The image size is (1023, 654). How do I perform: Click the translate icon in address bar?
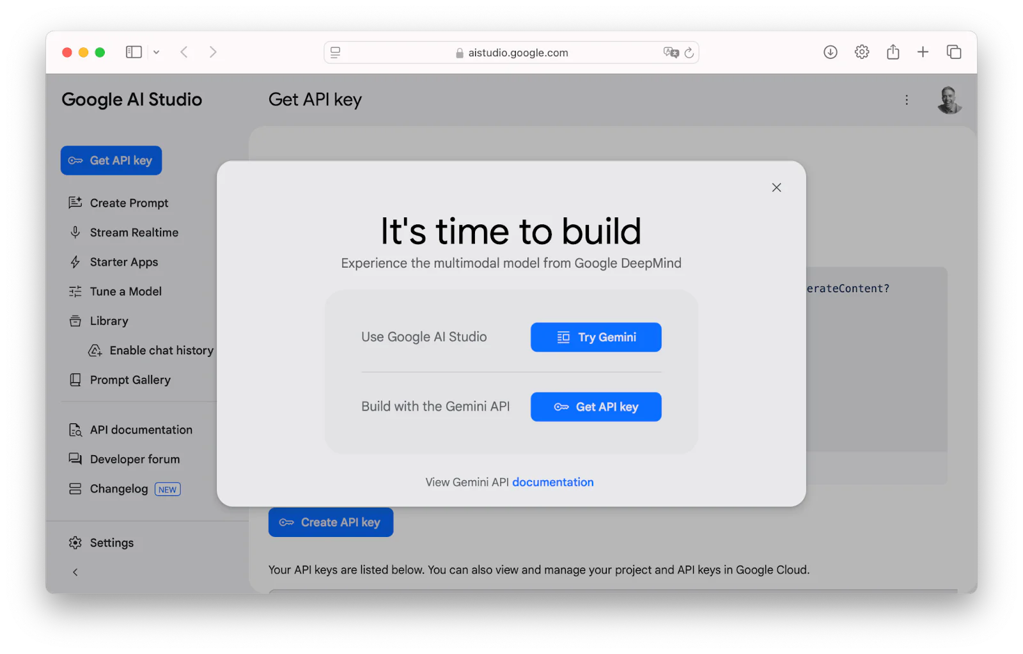point(671,52)
